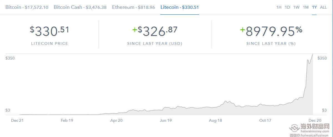Image resolution: width=333 pixels, height=137 pixels.
Task: Choose the 1W time range
Action: 296,7
